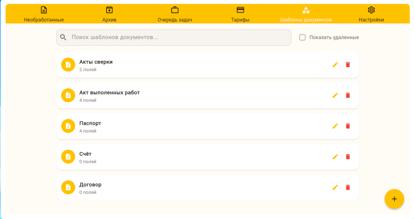The width and height of the screenshot is (414, 219).
Task: Go to the Очередь задач tab
Action: (175, 14)
